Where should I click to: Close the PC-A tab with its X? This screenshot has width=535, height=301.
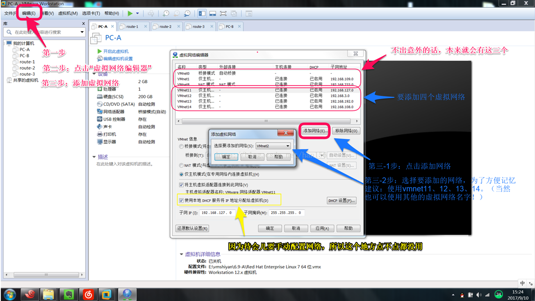[x=112, y=26]
